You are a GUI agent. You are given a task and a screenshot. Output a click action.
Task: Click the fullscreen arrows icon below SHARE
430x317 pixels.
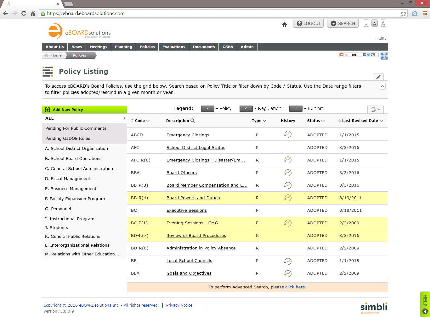[384, 56]
